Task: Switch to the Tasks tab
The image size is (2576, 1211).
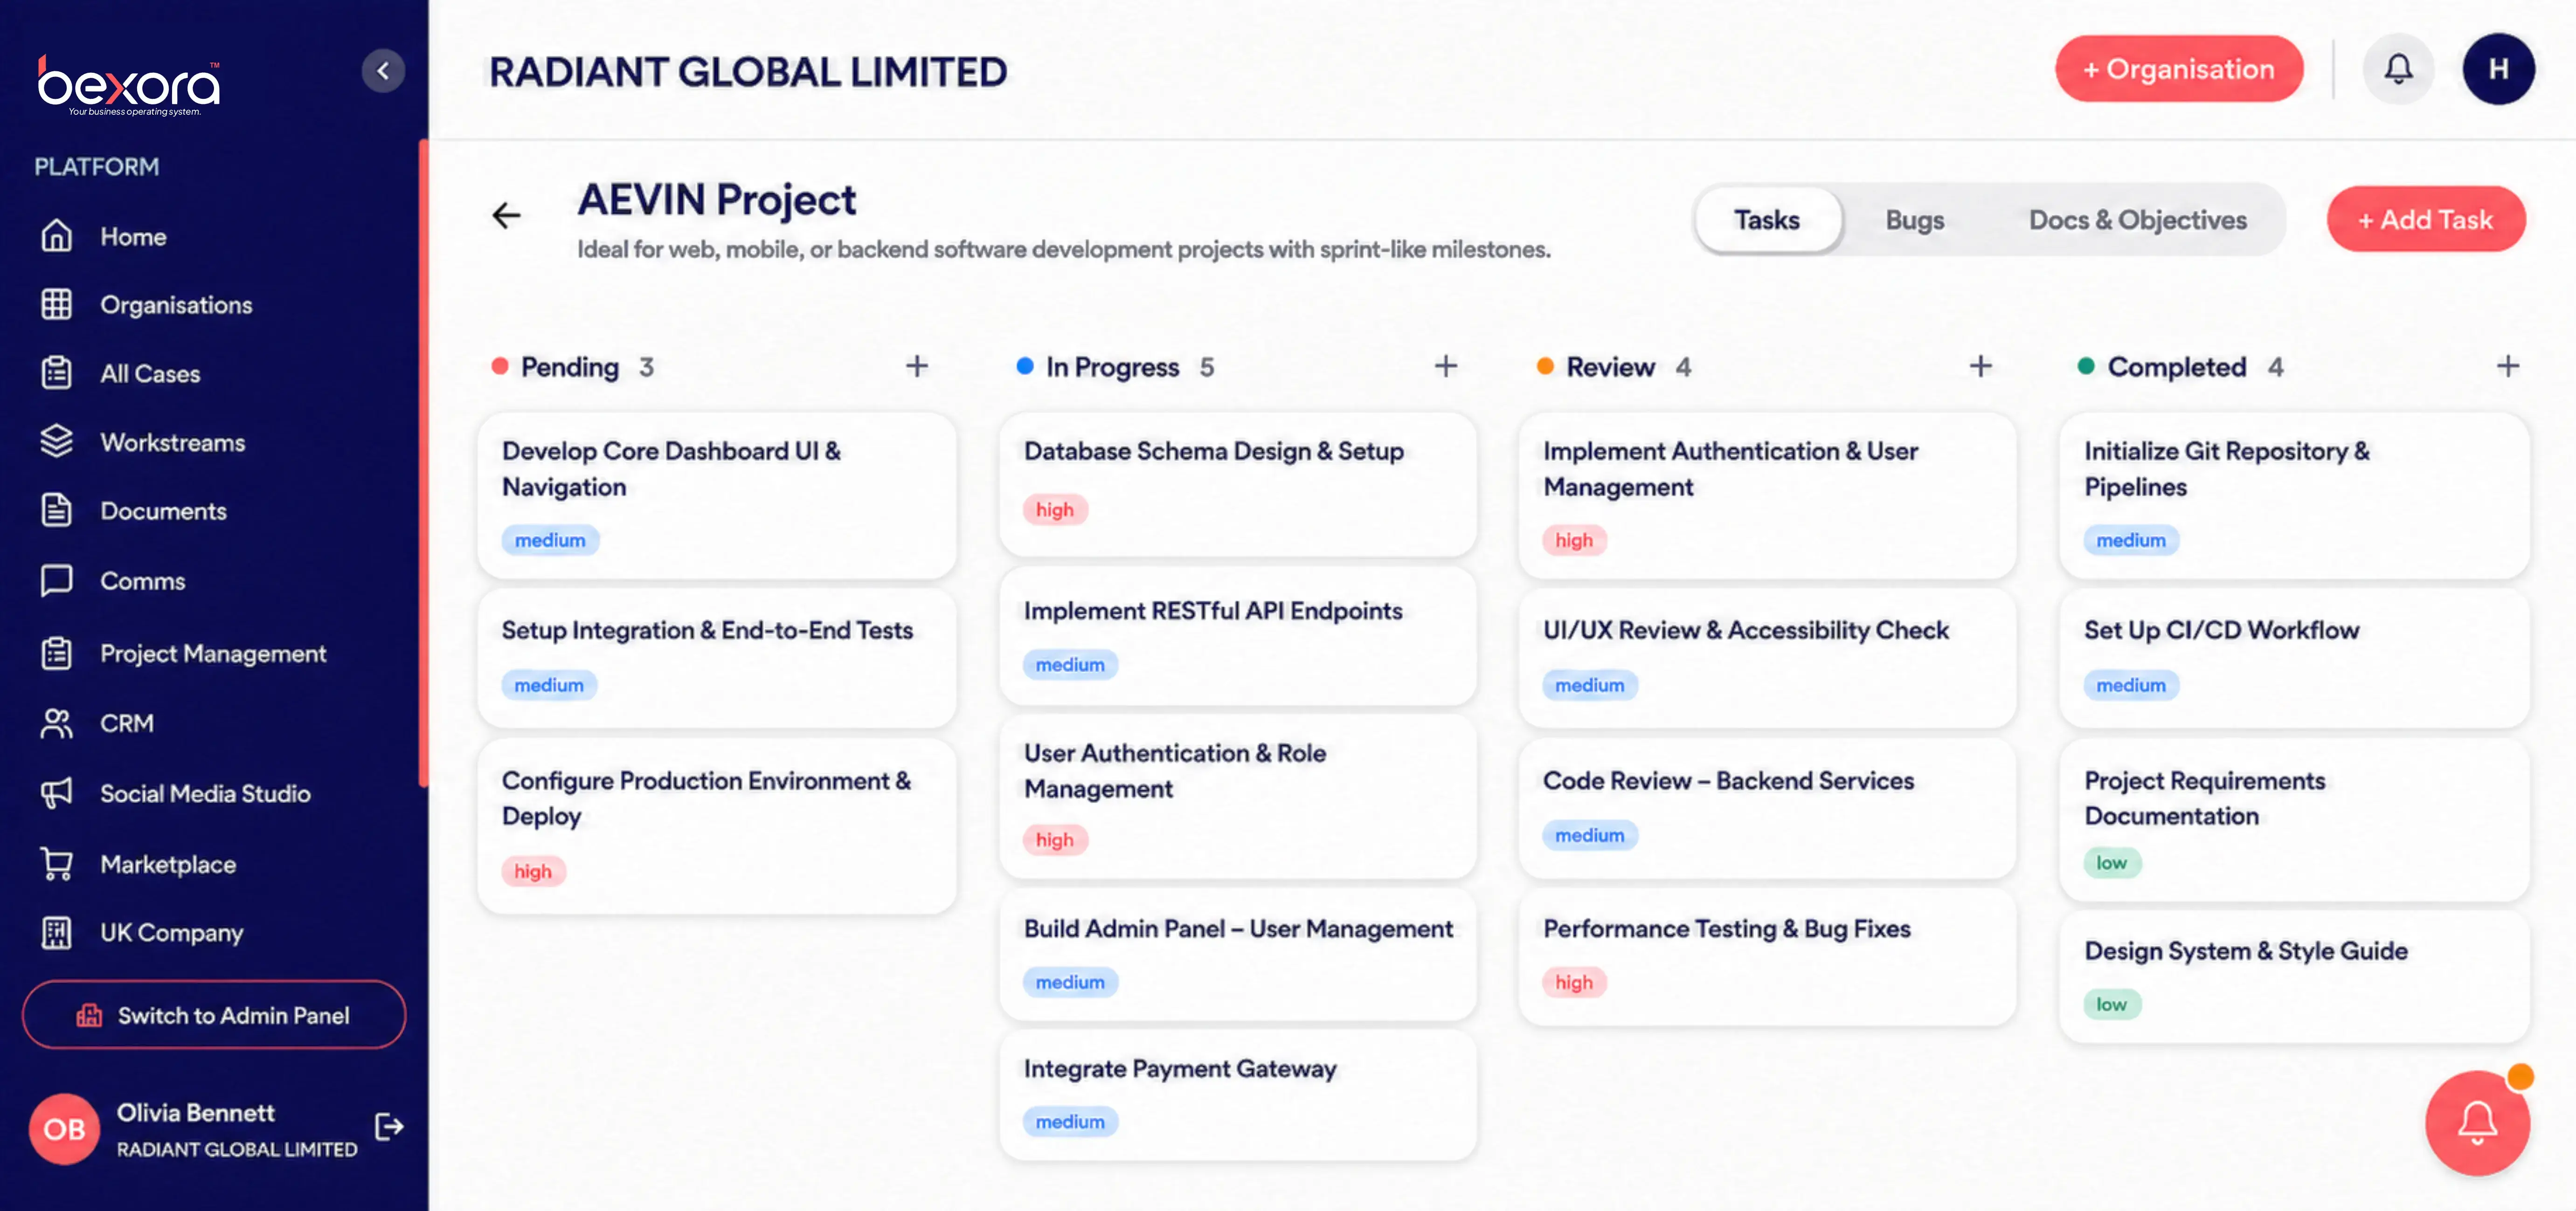Action: [1767, 220]
